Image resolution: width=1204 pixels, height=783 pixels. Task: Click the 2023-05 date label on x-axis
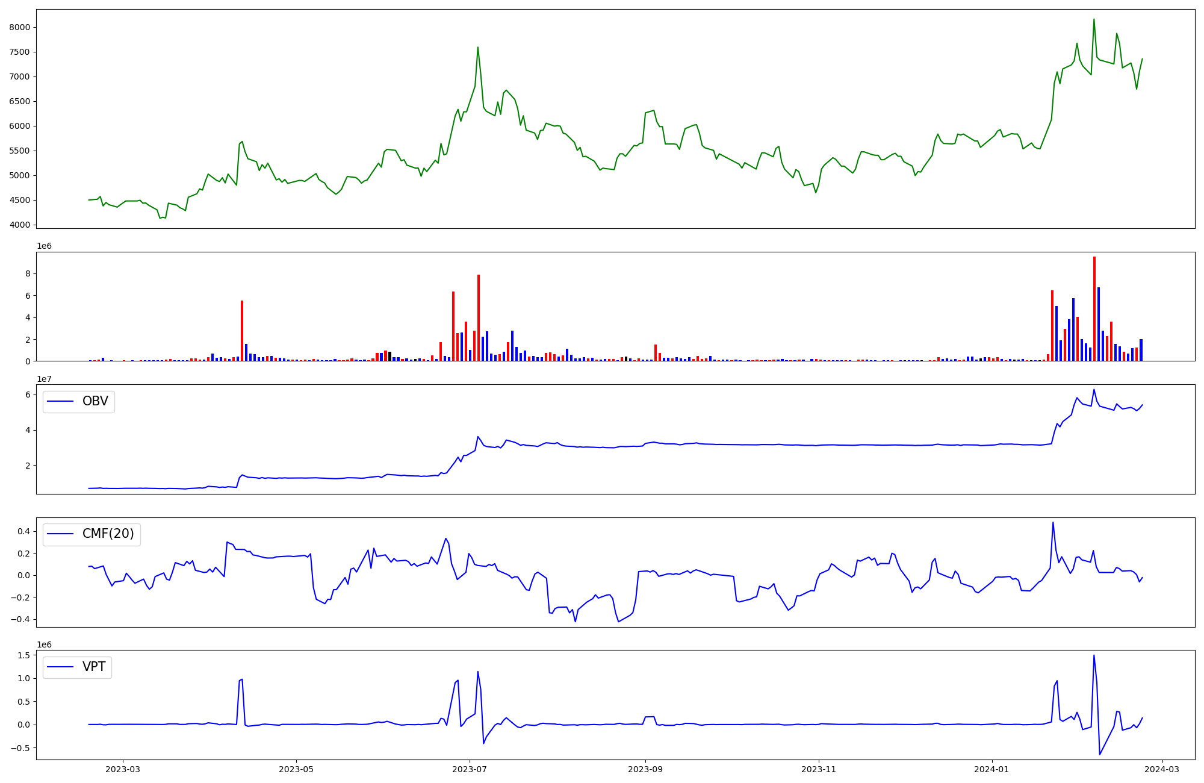296,769
